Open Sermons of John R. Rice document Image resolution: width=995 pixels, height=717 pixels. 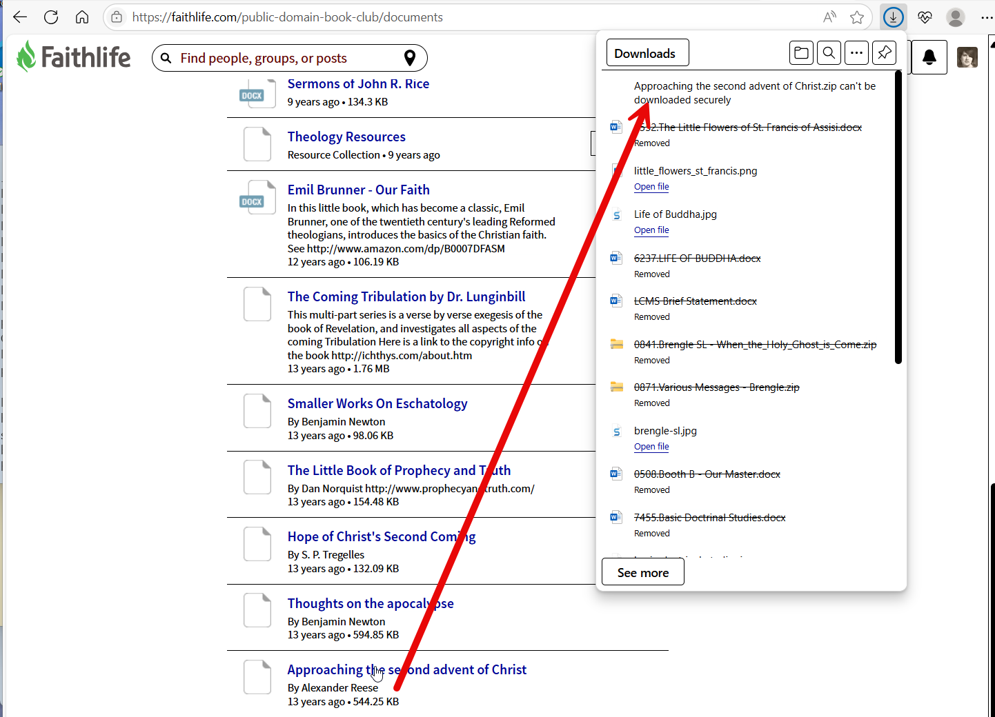pos(358,83)
